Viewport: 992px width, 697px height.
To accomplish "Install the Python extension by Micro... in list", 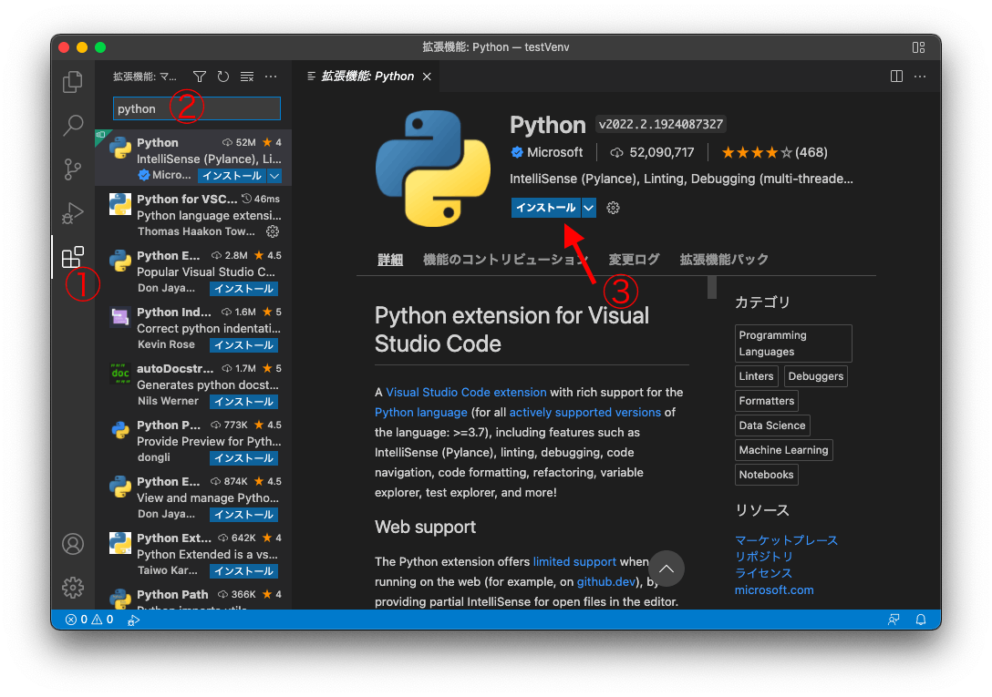I will pos(232,176).
